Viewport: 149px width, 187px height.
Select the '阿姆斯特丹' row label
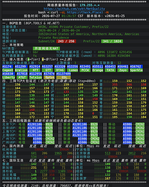(11, 179)
